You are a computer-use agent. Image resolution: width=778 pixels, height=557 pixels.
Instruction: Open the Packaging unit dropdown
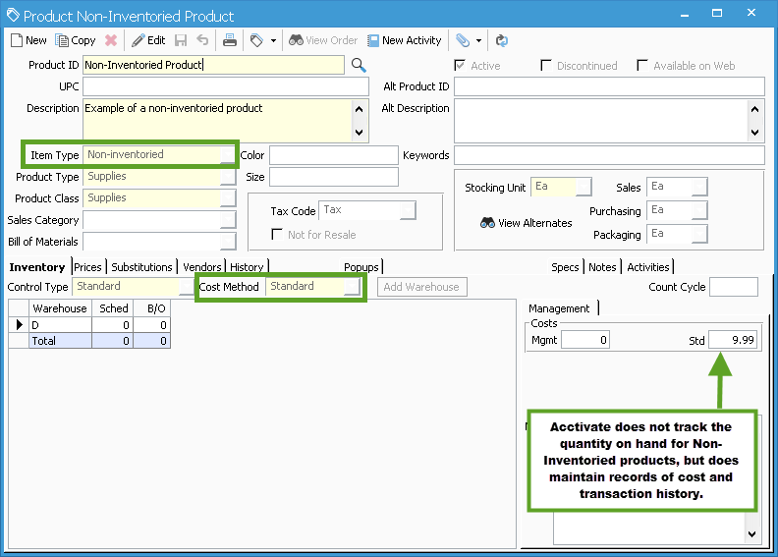tap(699, 234)
